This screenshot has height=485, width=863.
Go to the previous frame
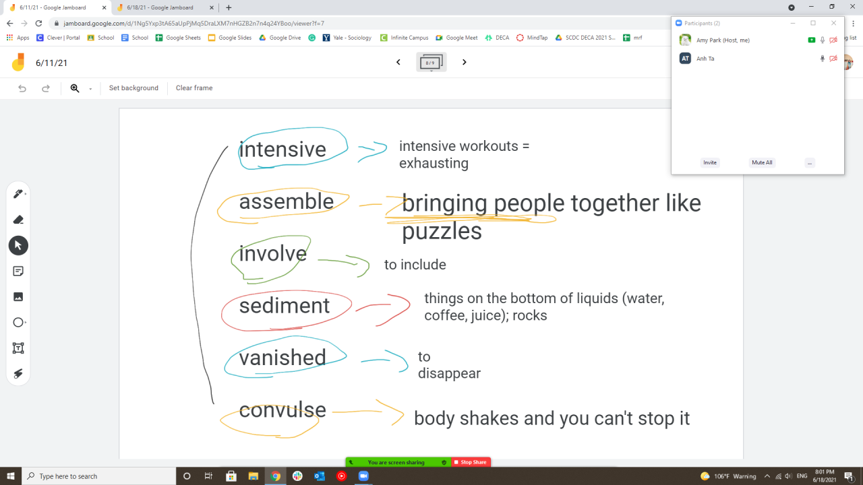pos(398,63)
